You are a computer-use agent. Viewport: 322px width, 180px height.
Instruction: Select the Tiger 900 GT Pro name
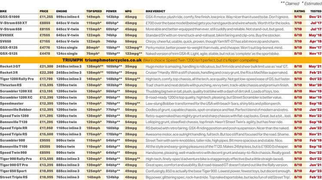[x=14, y=165]
